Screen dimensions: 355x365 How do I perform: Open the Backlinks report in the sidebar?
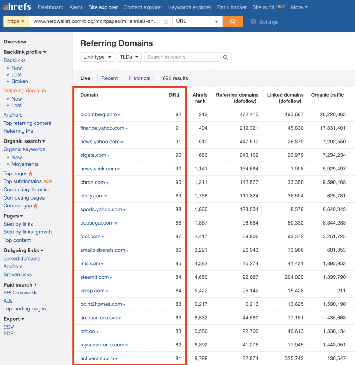[x=15, y=60]
